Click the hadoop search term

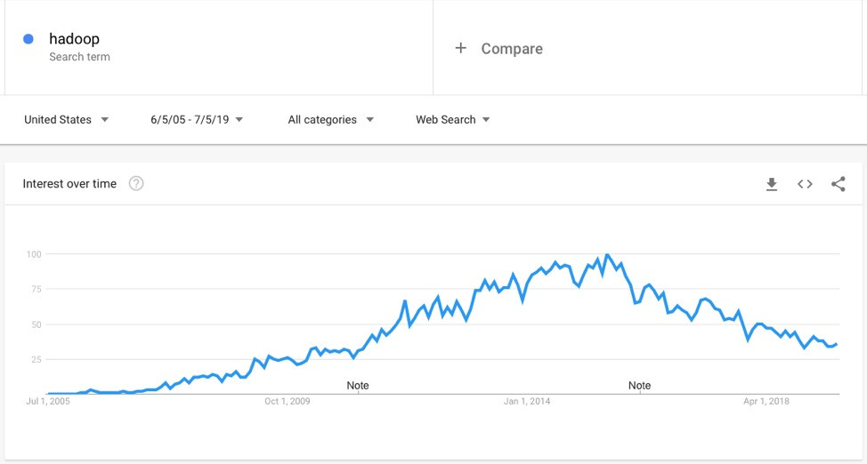(x=74, y=39)
